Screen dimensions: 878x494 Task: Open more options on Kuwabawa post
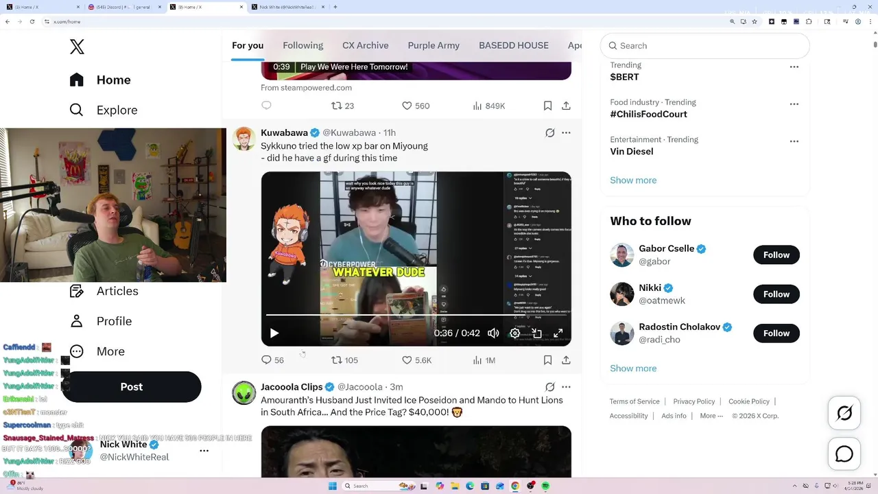(566, 133)
